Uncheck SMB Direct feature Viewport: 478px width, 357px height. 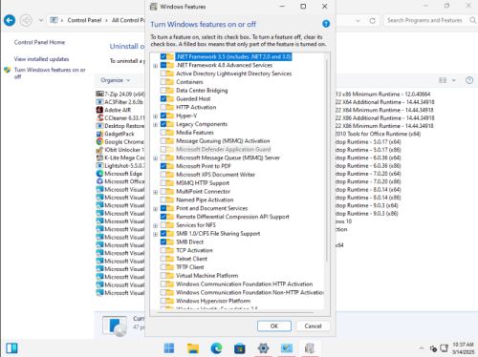click(x=163, y=241)
